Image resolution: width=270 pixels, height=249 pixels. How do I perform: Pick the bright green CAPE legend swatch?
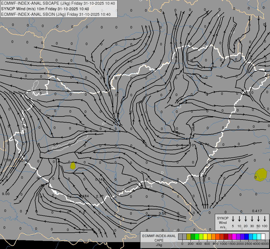[197, 237]
